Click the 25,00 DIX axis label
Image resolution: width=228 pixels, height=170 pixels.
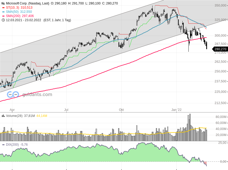(x=222, y=143)
